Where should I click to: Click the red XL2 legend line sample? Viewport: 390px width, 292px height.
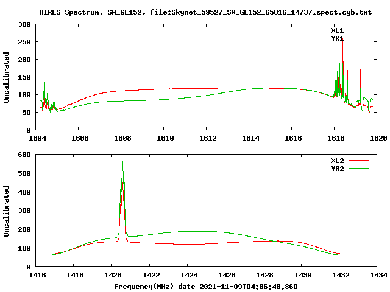tap(358, 161)
